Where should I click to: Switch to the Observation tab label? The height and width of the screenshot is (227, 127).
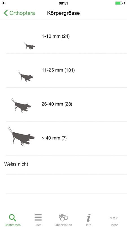tap(63, 225)
